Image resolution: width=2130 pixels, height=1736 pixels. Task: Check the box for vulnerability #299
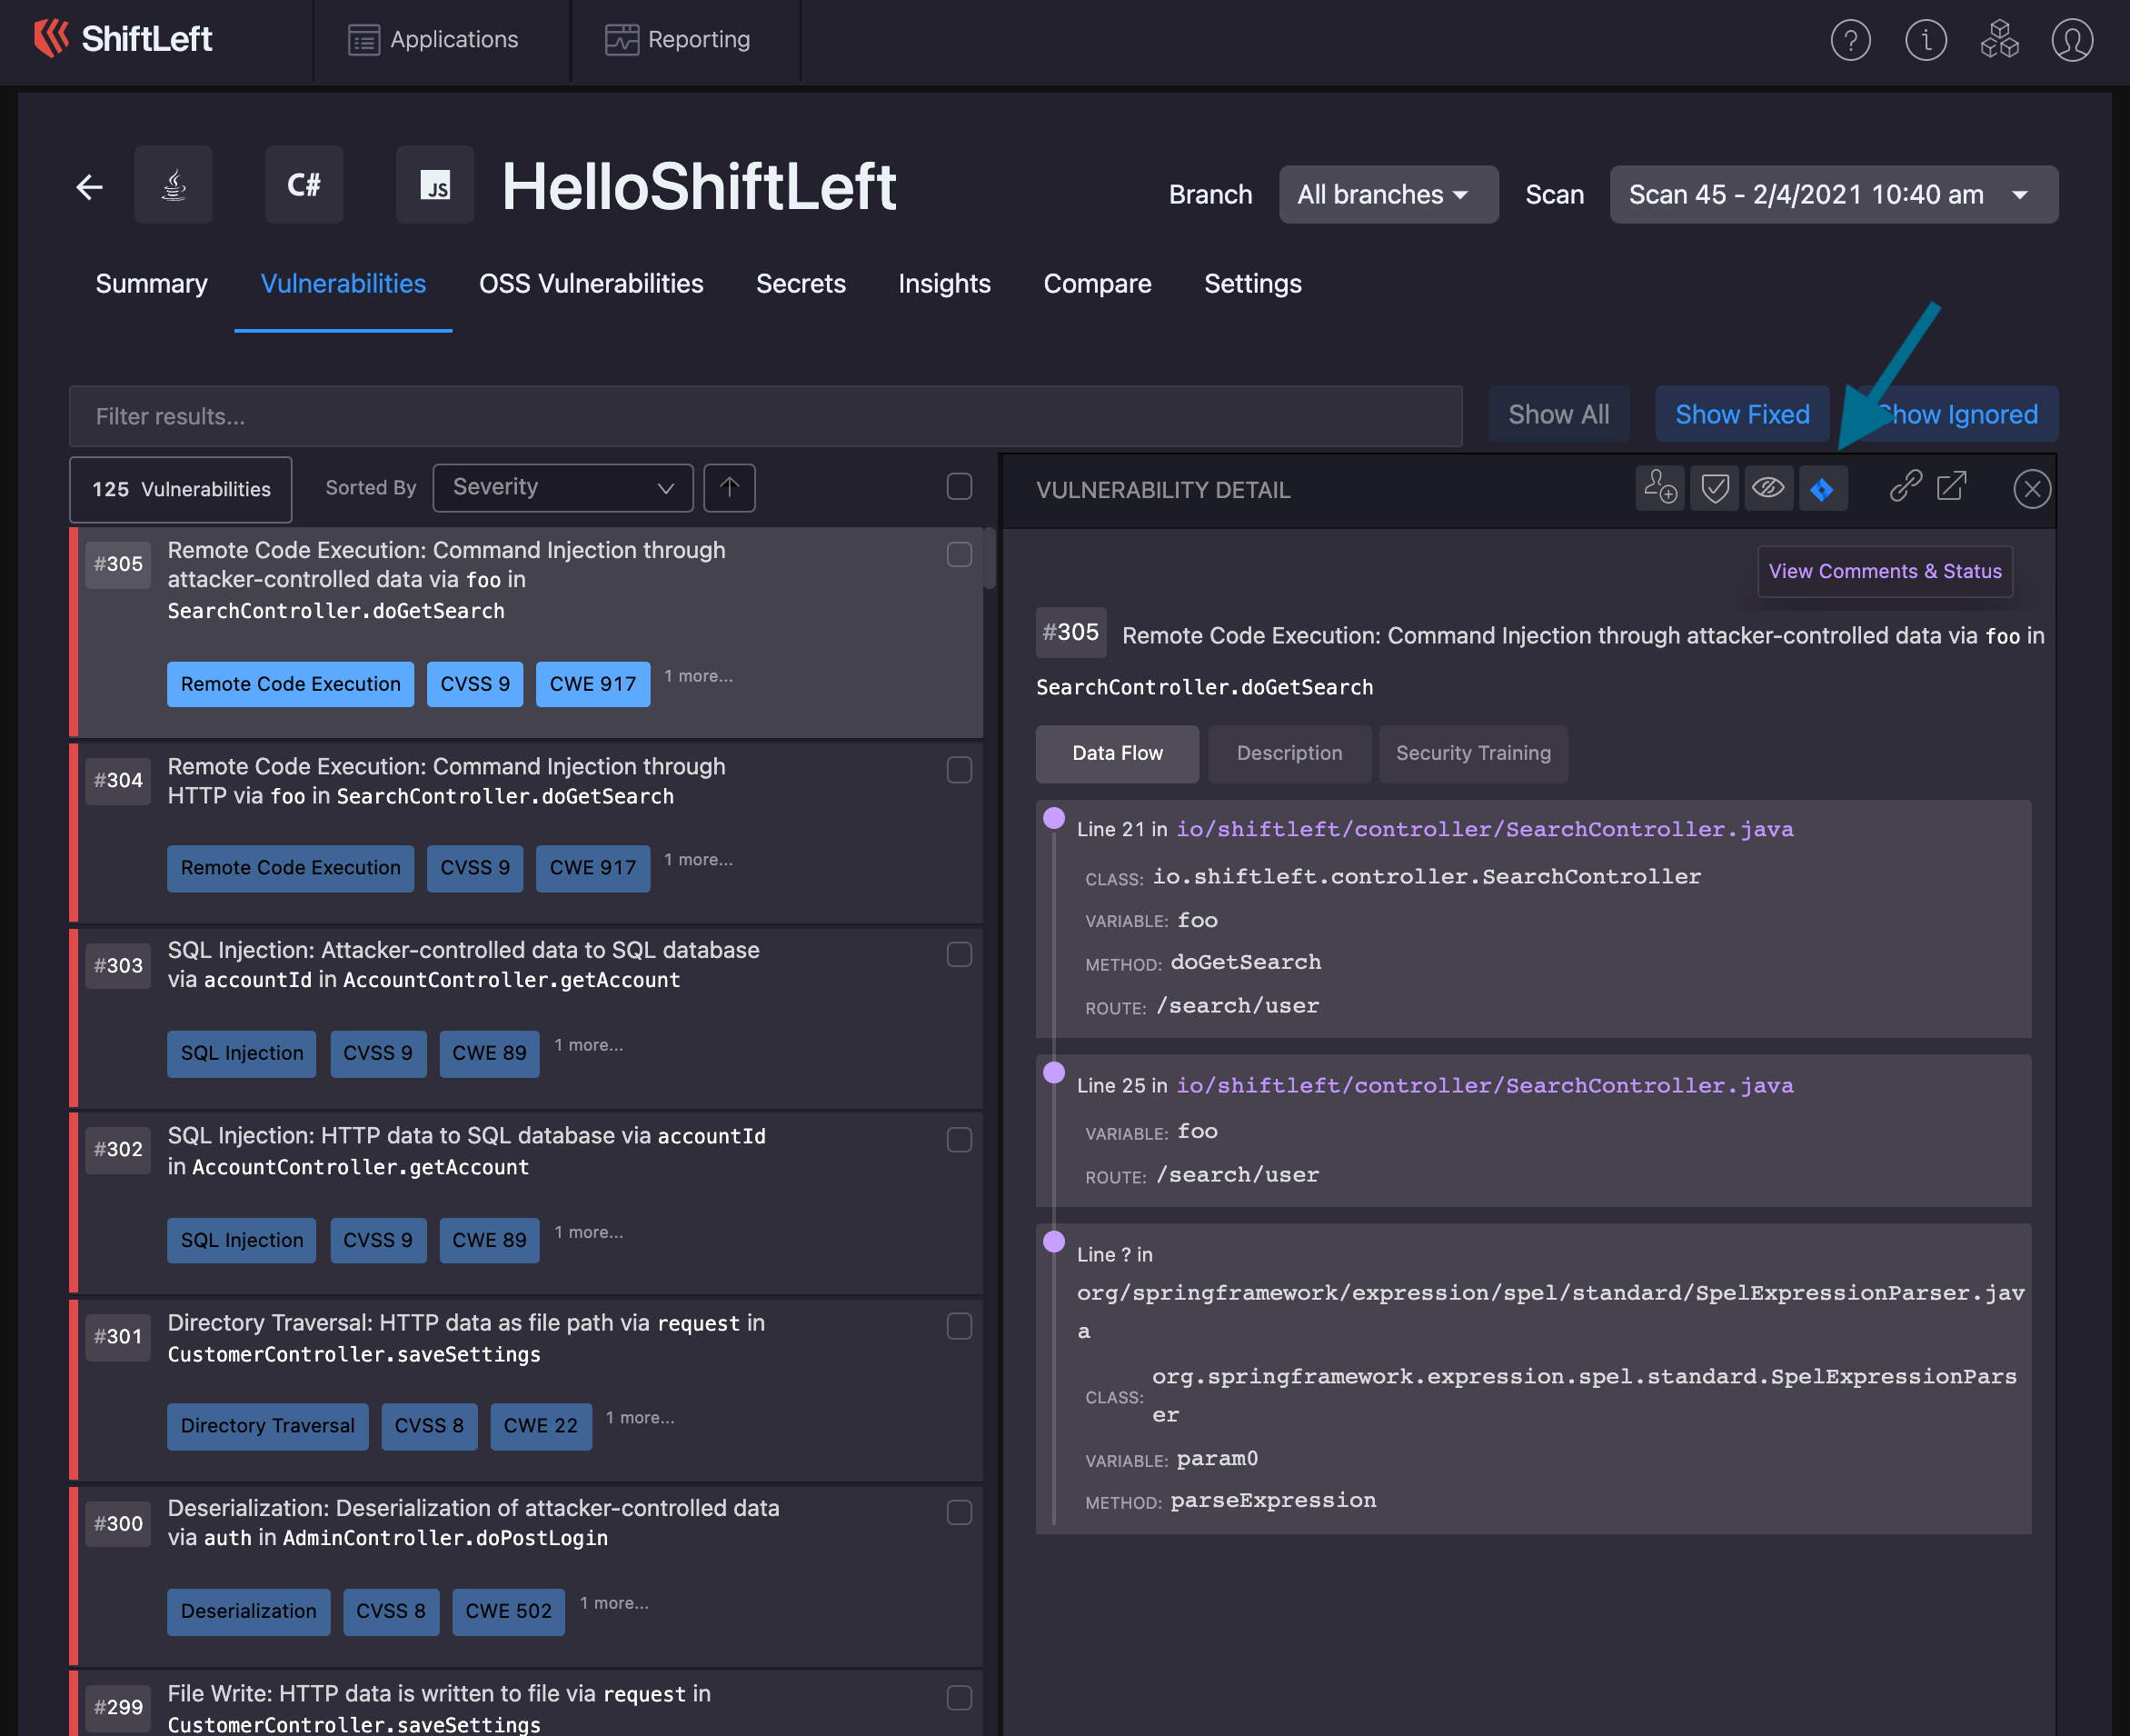(x=959, y=1698)
